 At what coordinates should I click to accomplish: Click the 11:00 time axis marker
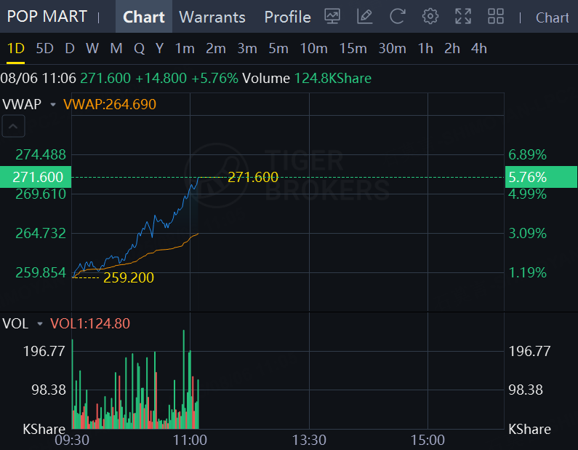(190, 440)
